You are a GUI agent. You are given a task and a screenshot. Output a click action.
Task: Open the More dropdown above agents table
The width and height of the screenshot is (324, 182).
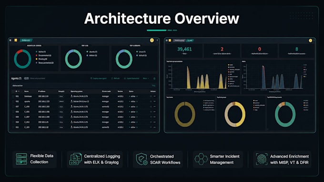pos(146,78)
